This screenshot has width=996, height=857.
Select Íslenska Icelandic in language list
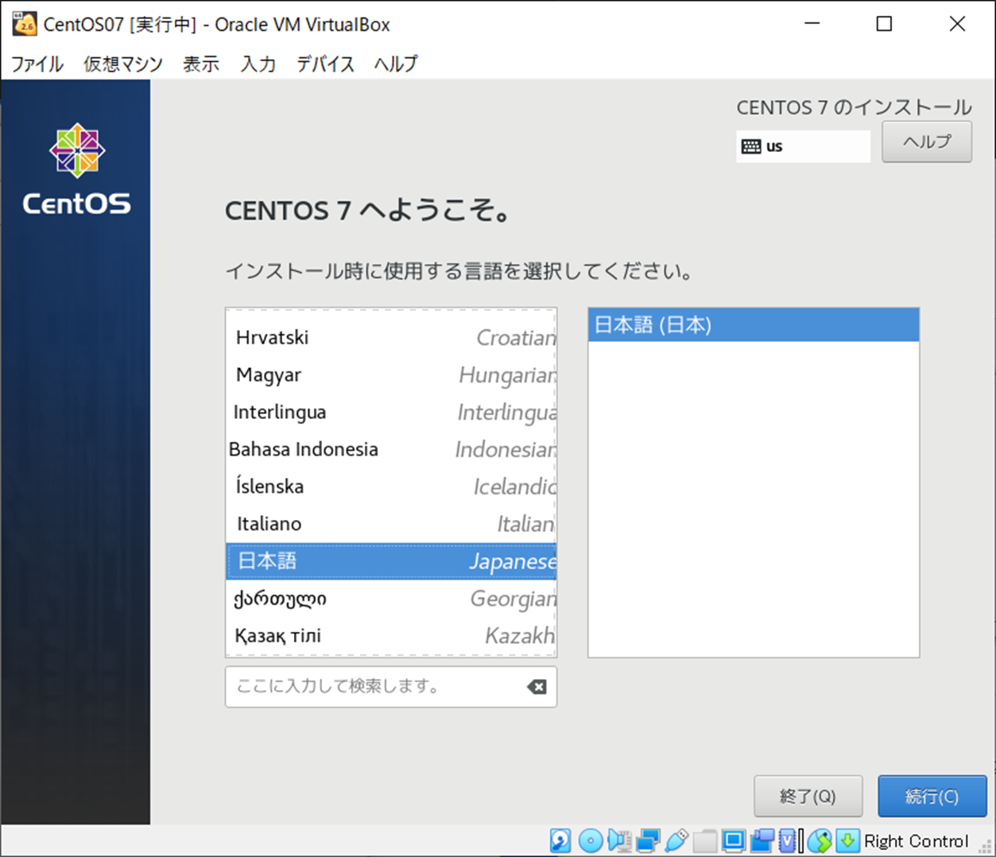(x=391, y=487)
